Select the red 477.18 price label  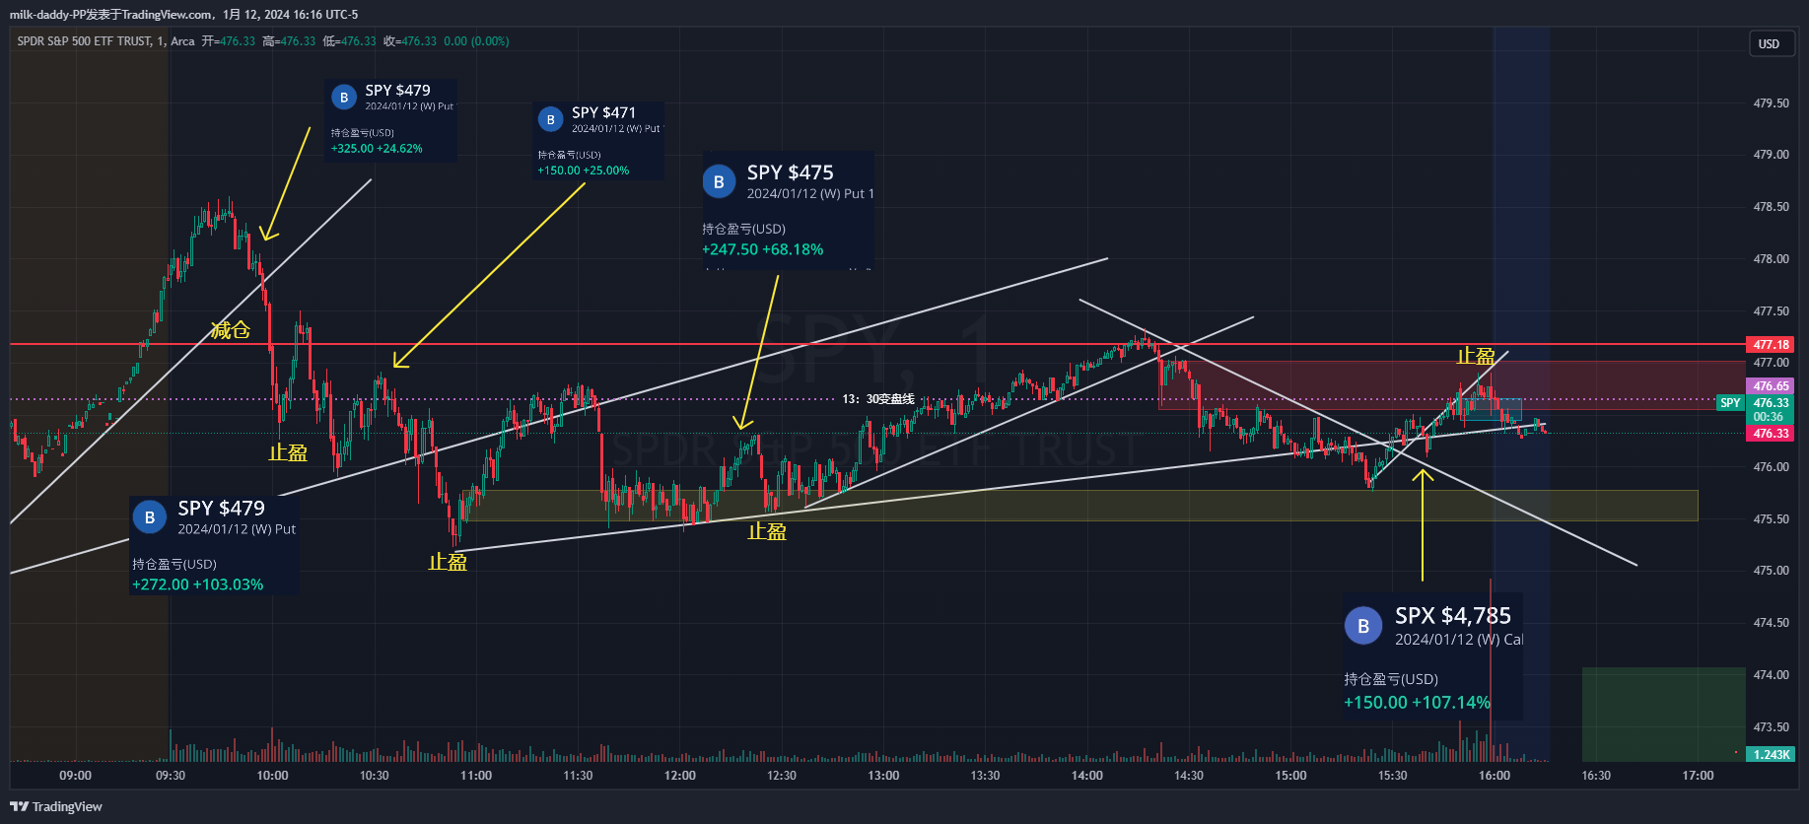tap(1771, 345)
